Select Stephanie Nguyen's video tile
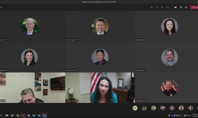198x118 pixels. tap(166, 26)
